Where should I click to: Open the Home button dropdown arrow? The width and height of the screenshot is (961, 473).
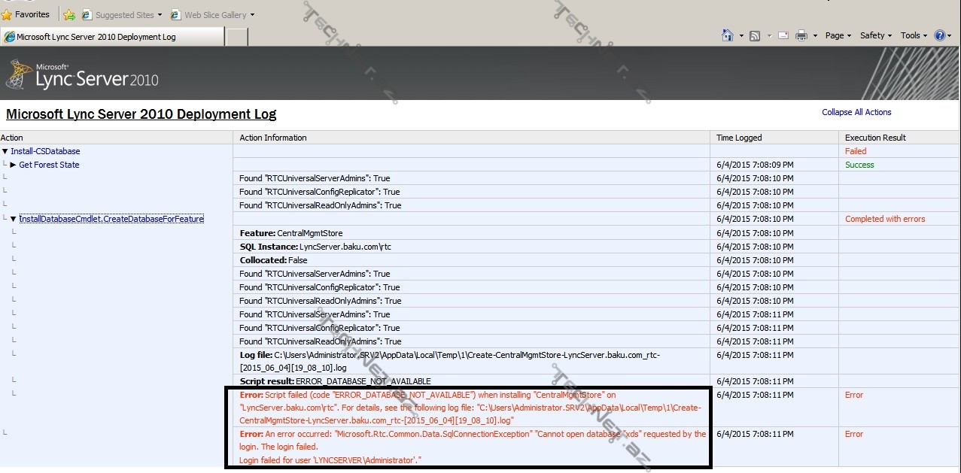[741, 36]
